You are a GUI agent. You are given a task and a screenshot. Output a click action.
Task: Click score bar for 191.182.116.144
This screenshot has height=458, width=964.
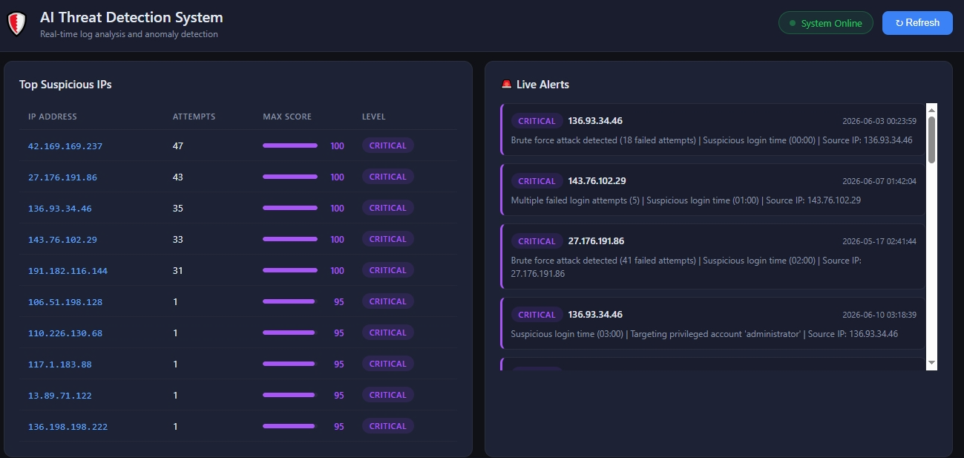coord(290,270)
